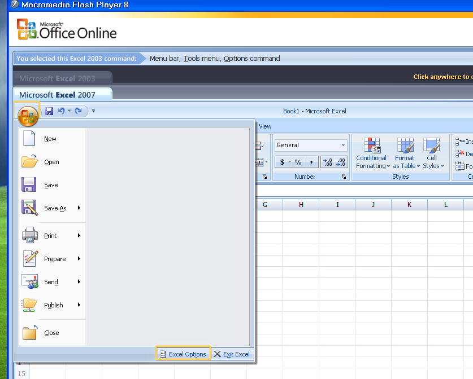Apply Percent Style formatting
Viewport: 473px width, 379px height.
(x=298, y=162)
